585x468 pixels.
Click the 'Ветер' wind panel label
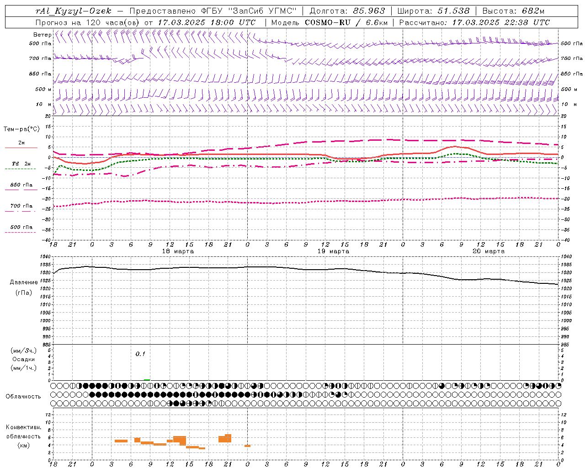tap(43, 35)
